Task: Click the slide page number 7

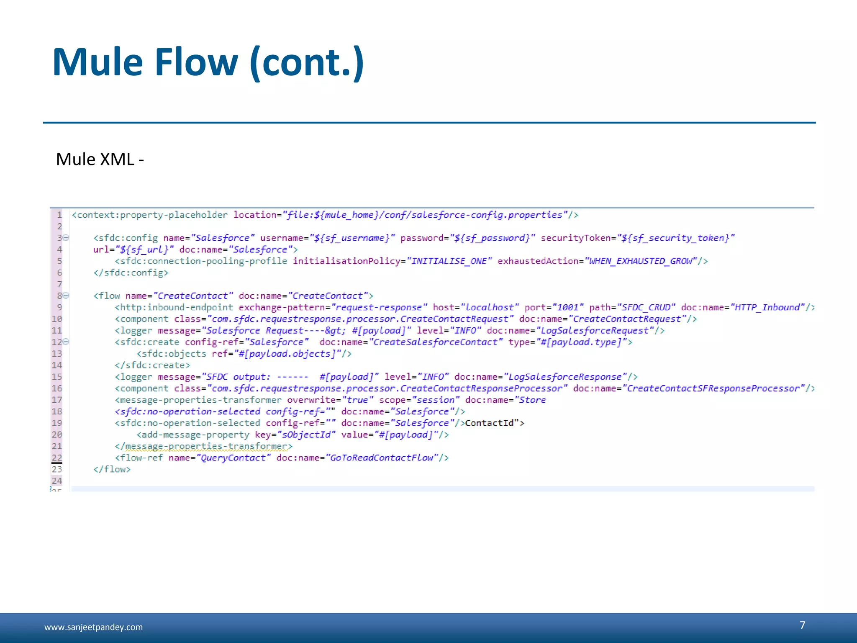Action: tap(803, 625)
